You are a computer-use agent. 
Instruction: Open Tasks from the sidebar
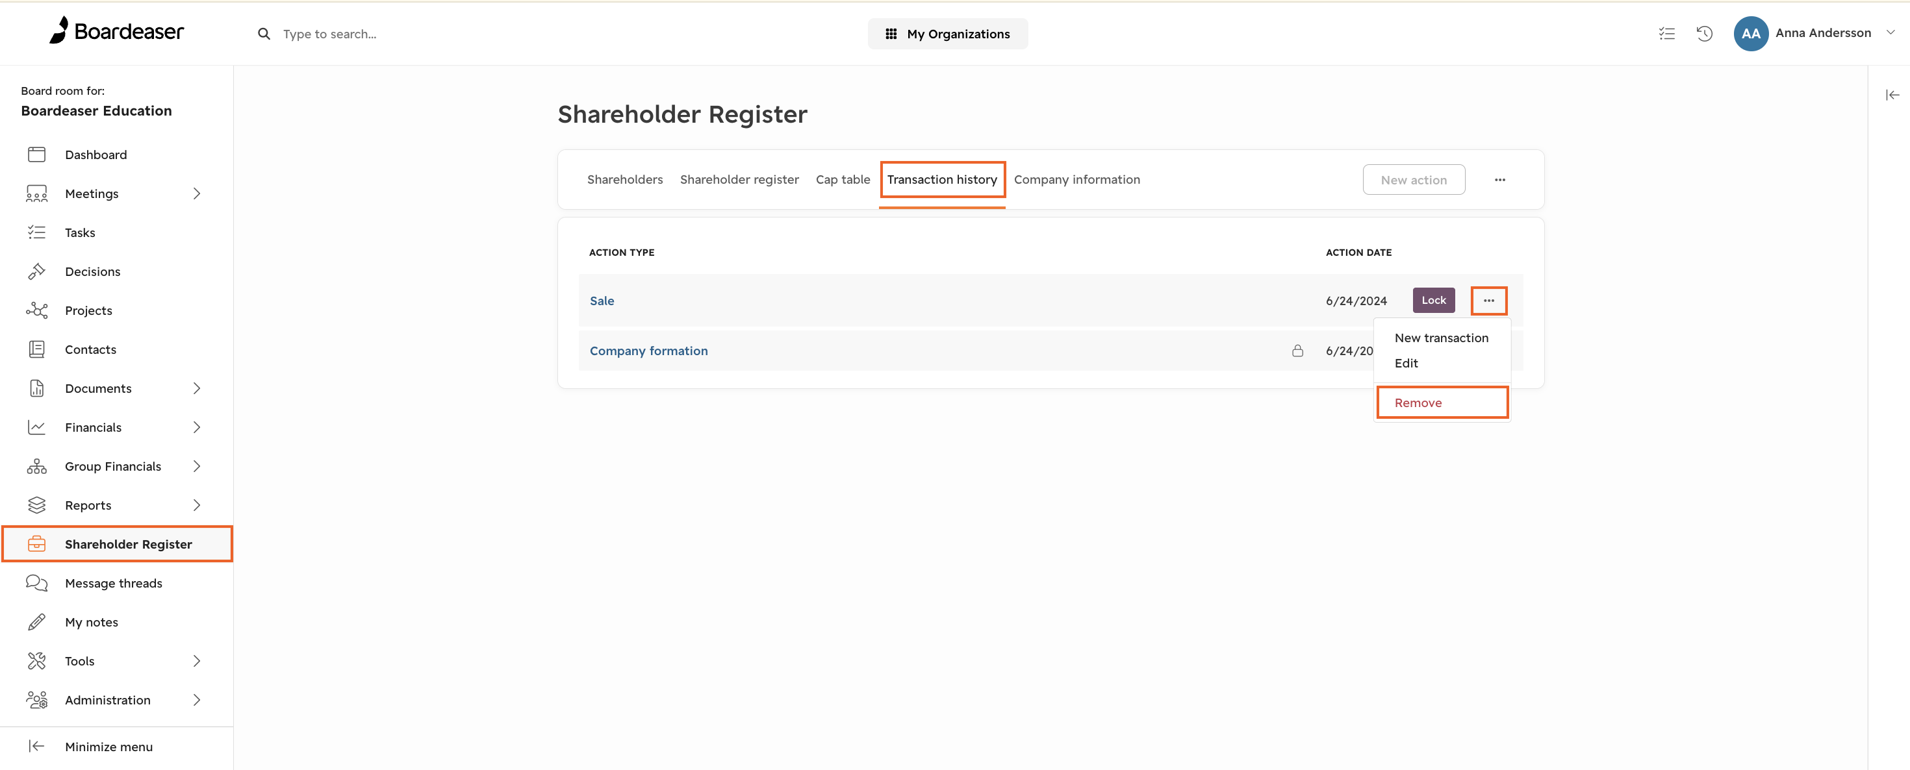[x=80, y=232]
